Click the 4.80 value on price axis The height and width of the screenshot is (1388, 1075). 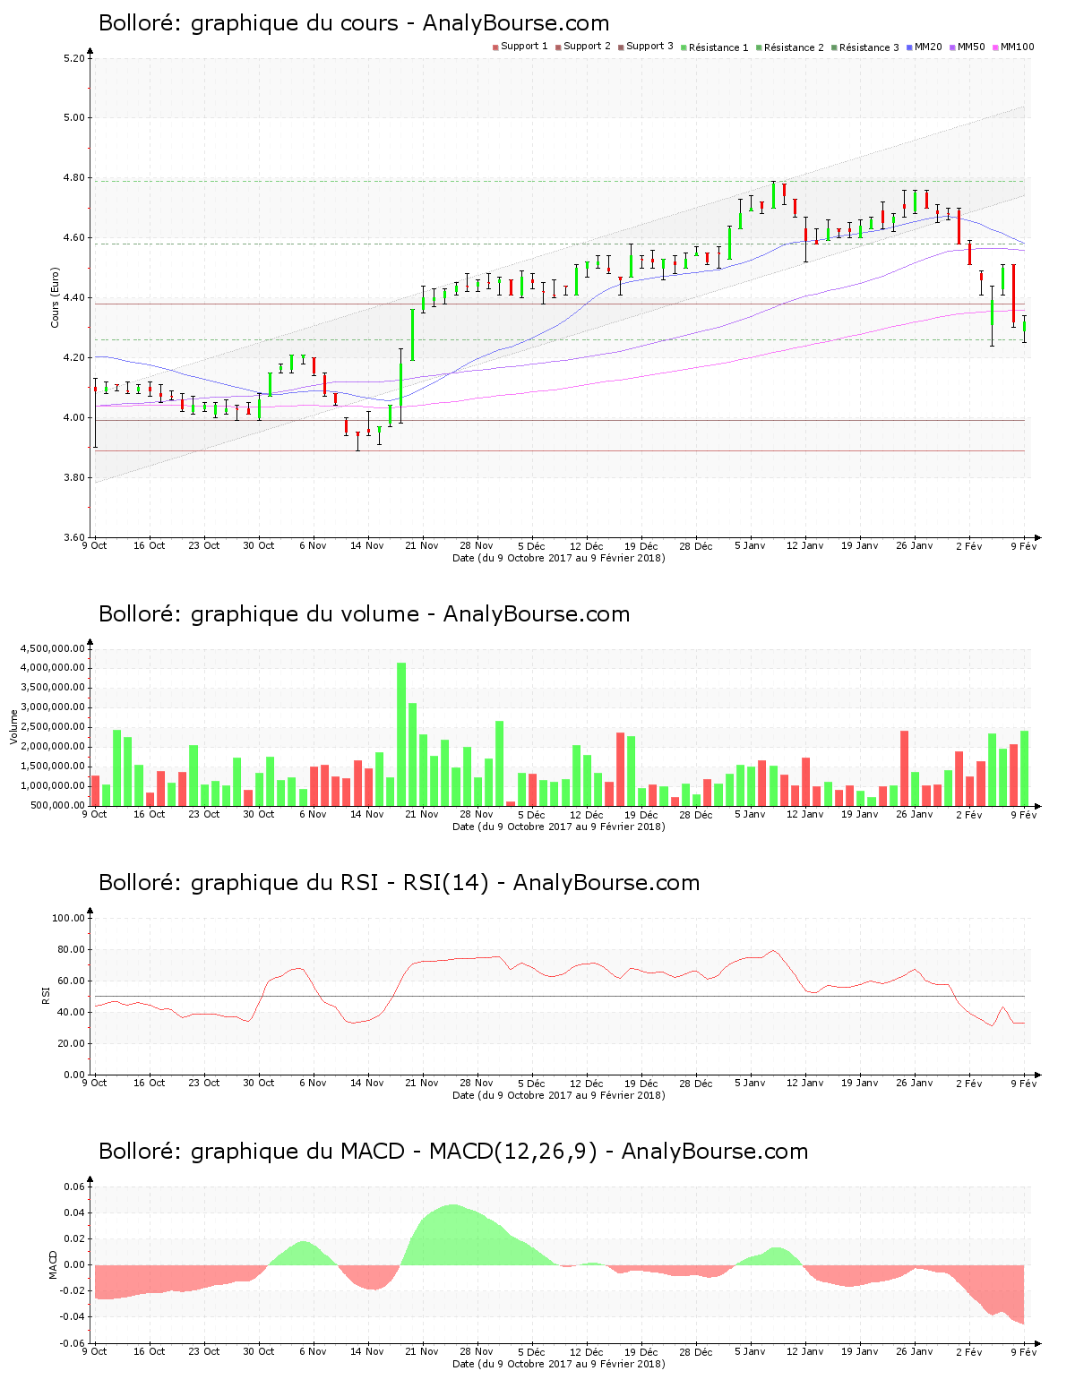[x=74, y=178]
